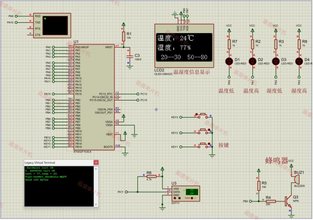This screenshot has width=313, height=220.
Task: Select LED D4 for high humidity
Action: click(x=299, y=62)
